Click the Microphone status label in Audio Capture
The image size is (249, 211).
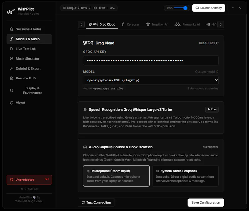(x=211, y=147)
